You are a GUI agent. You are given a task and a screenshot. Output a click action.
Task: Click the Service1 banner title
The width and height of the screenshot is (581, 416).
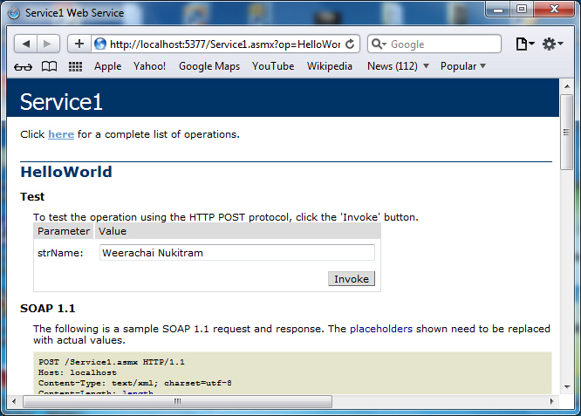[x=61, y=102]
